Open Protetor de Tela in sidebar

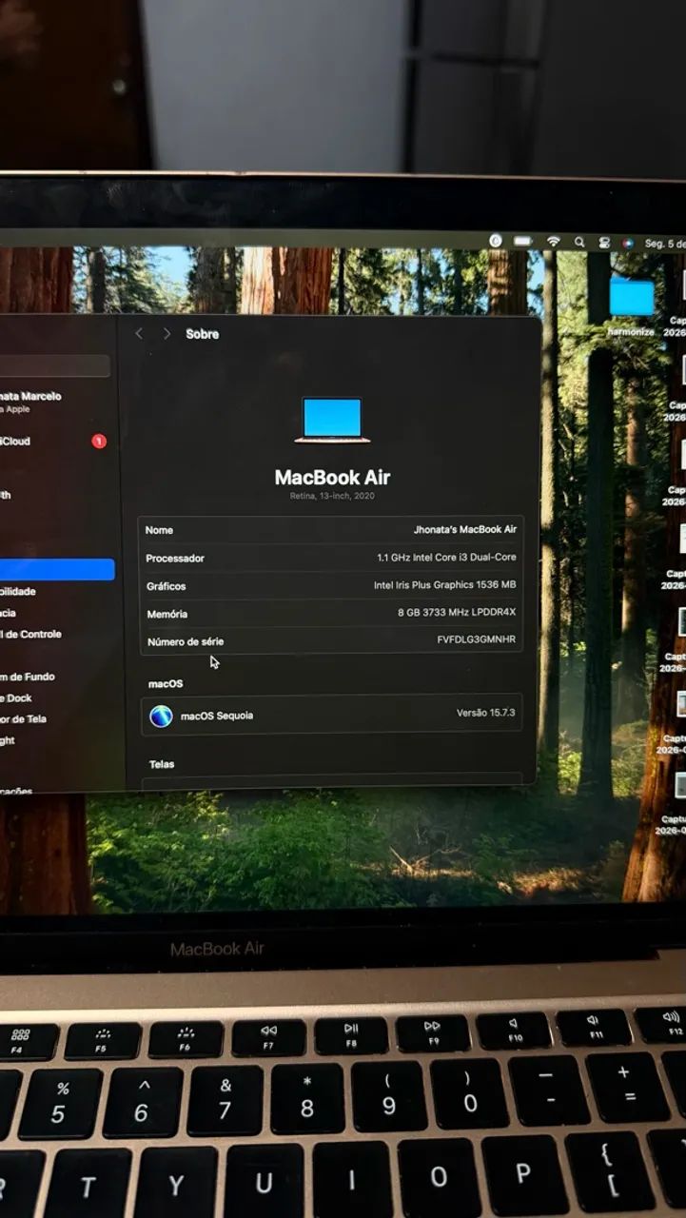[x=24, y=718]
